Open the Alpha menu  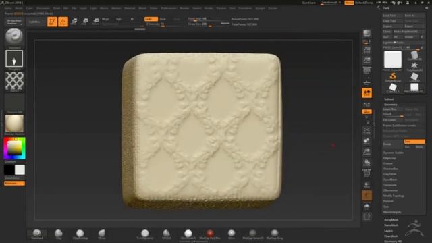click(x=8, y=9)
